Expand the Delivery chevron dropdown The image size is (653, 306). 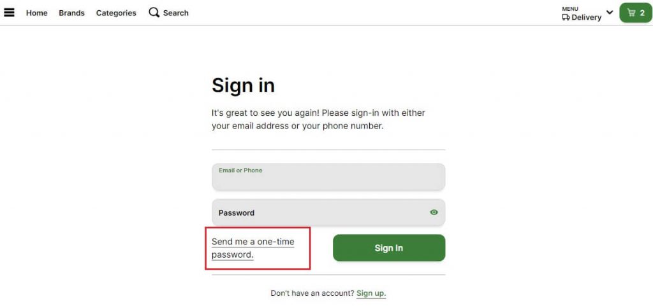610,12
